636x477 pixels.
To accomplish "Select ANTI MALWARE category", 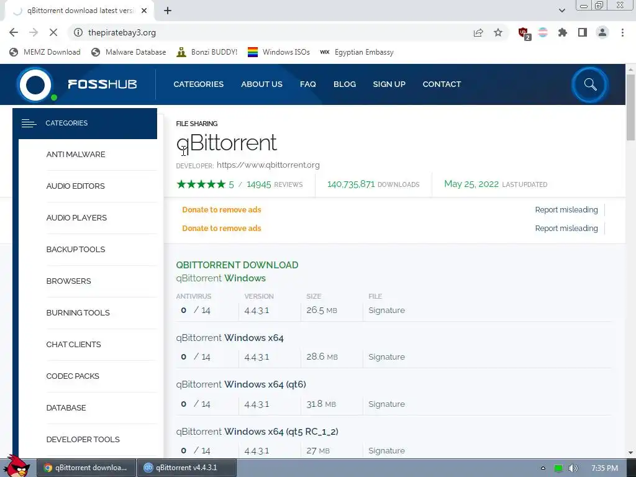I will tap(76, 154).
